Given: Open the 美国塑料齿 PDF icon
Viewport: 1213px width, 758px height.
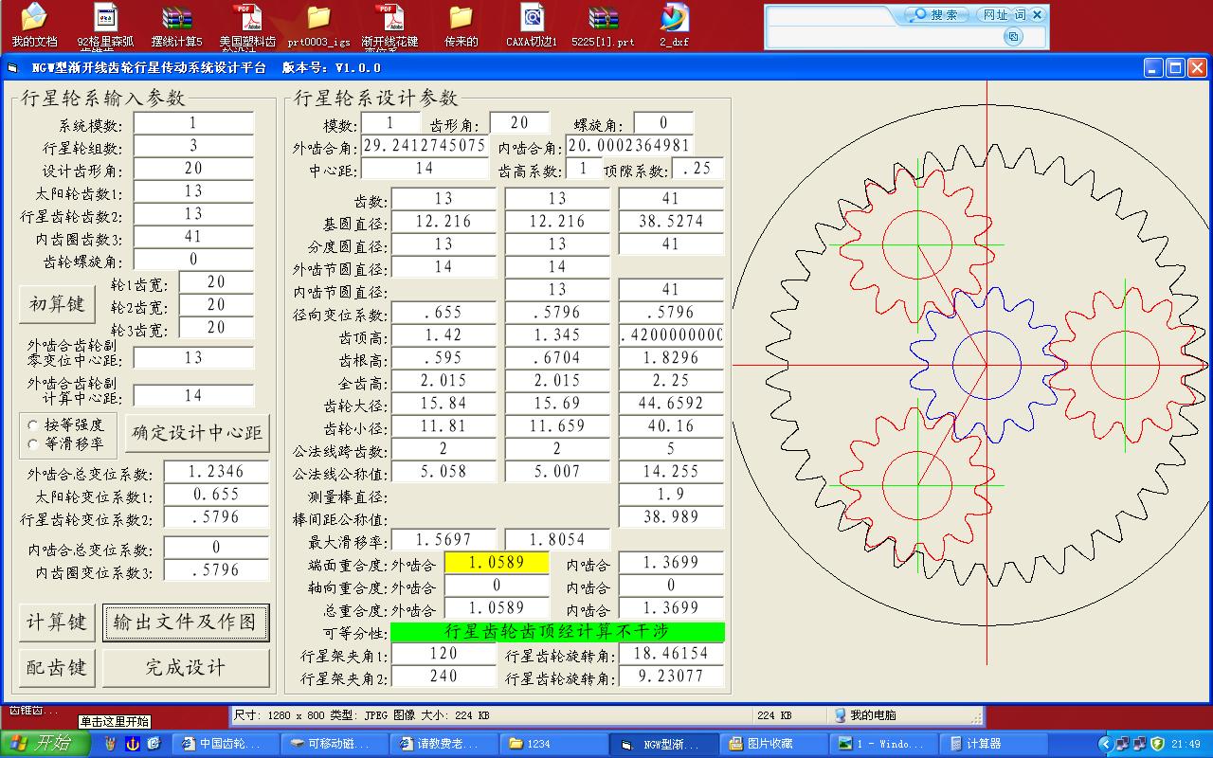Looking at the screenshot, I should pyautogui.click(x=247, y=25).
